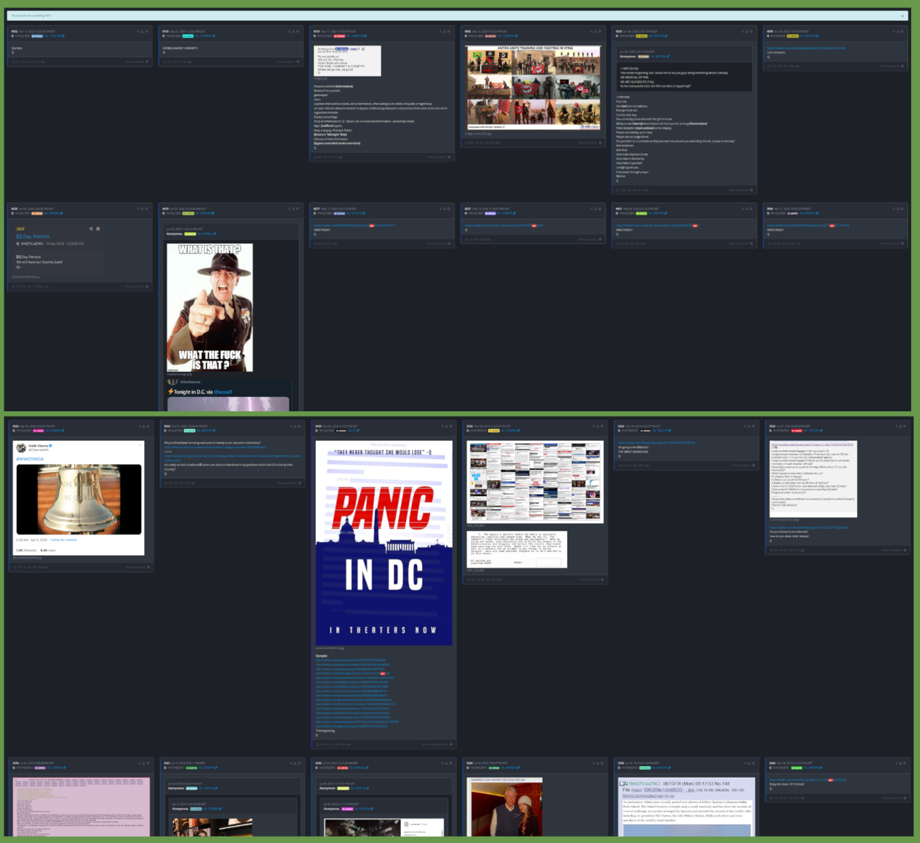Open options icon on 'Panic in DC' post

tap(451, 426)
